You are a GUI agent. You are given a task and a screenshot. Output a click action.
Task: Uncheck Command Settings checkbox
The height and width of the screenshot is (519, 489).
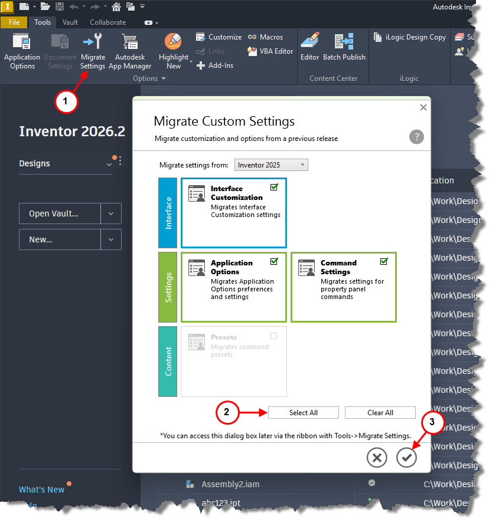[383, 261]
